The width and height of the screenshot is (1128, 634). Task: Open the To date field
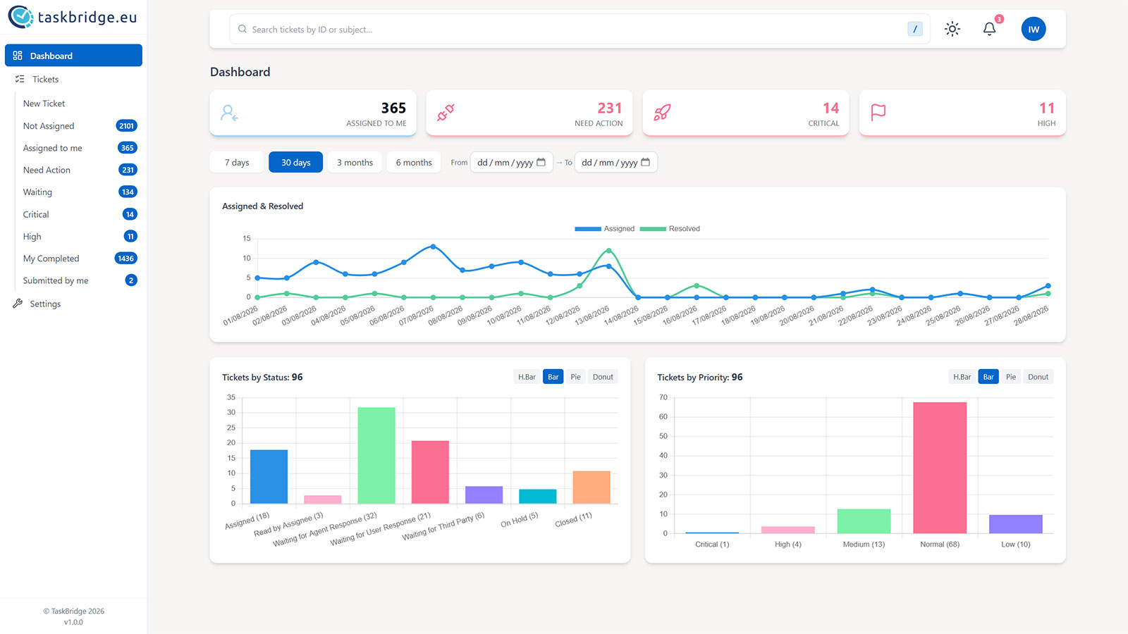coord(616,162)
